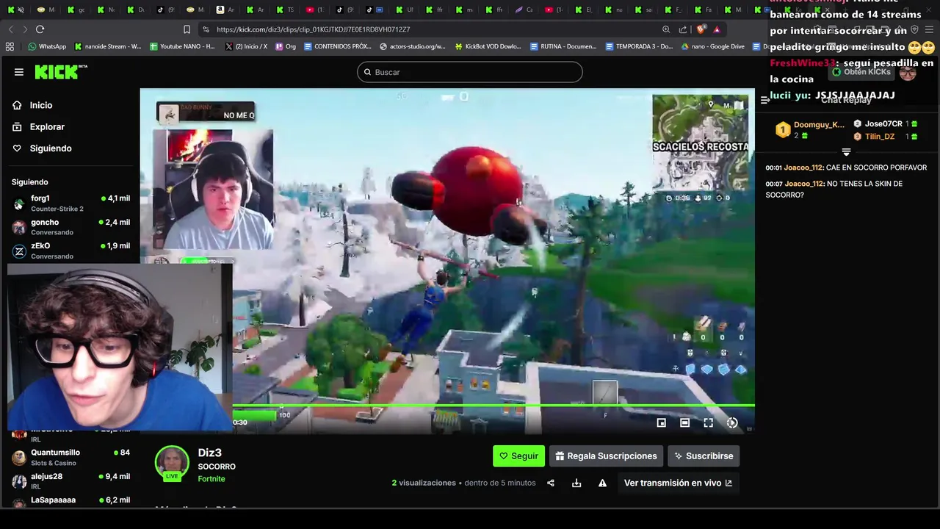The image size is (940, 529).
Task: Open RUTINA document bookmark
Action: point(563,46)
